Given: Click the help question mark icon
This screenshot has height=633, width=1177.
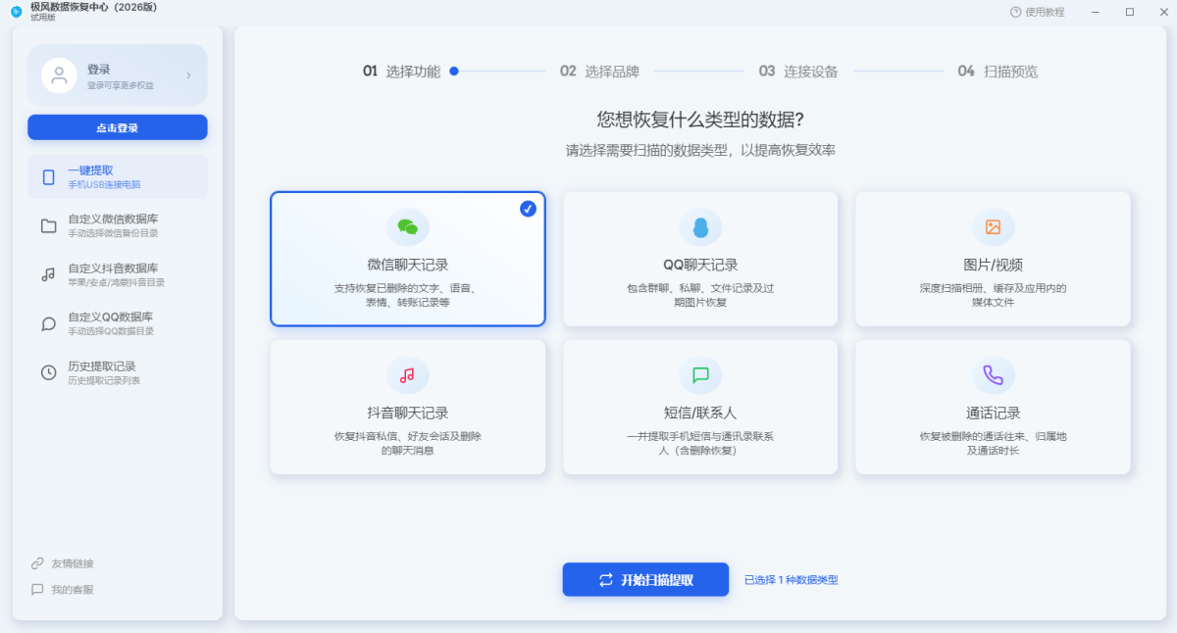Looking at the screenshot, I should pos(1015,12).
